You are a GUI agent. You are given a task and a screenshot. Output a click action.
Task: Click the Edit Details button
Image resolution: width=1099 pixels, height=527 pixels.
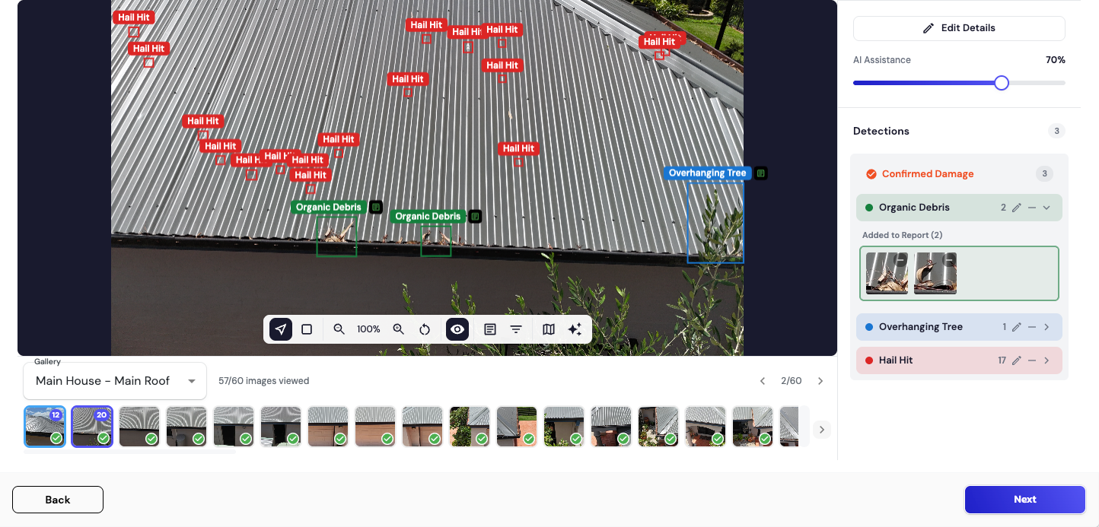(959, 28)
